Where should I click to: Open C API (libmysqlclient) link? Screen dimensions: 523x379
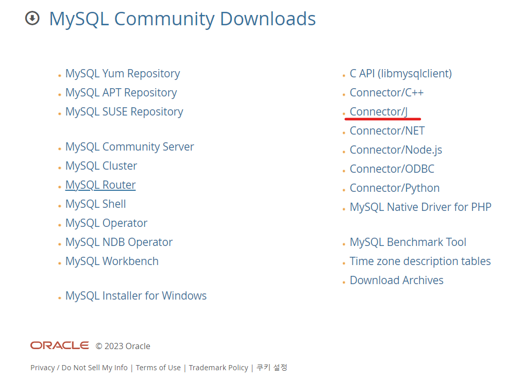pos(400,73)
